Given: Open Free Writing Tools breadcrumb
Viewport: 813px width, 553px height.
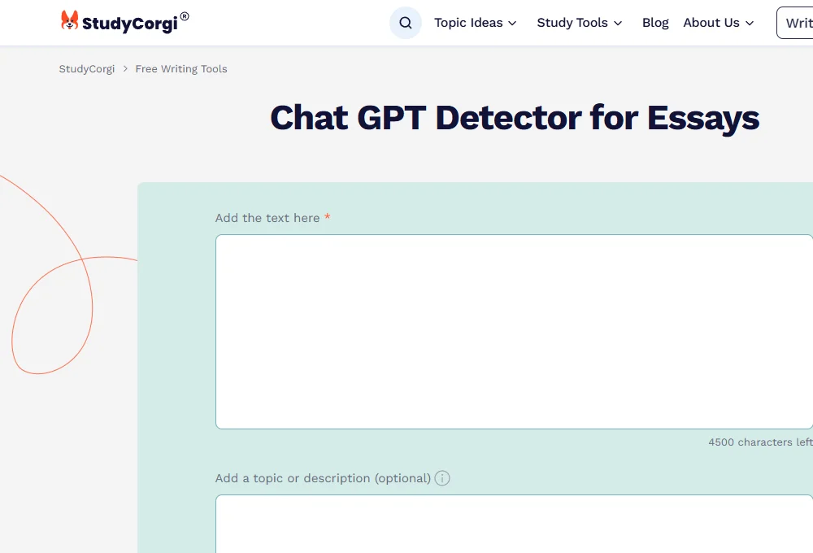Looking at the screenshot, I should point(181,69).
